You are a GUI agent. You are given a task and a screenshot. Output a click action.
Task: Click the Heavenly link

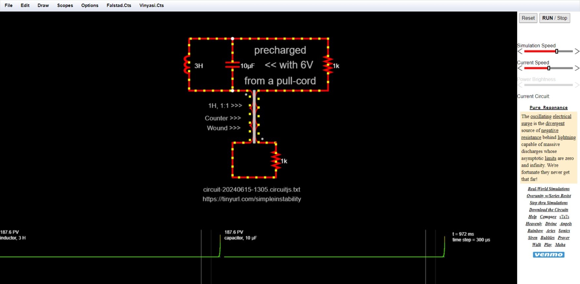[x=534, y=224]
